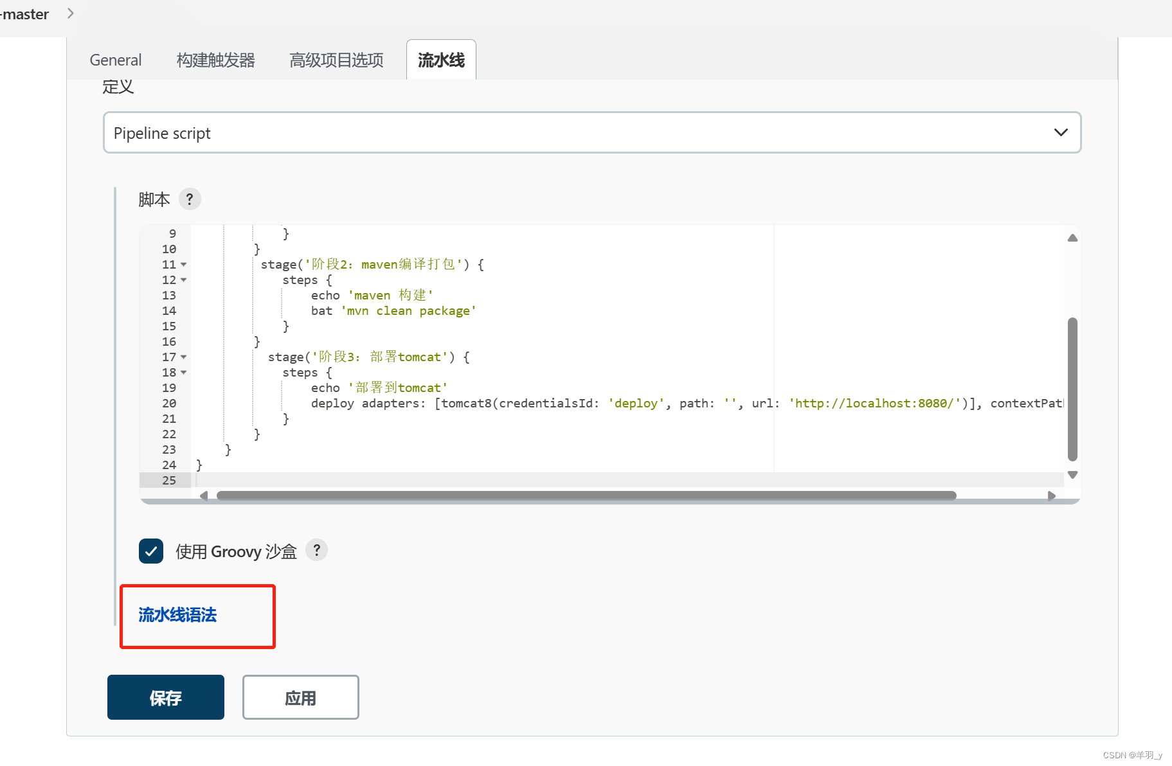This screenshot has height=766, width=1172.
Task: Click the help icon next to 脚本
Action: coord(190,199)
